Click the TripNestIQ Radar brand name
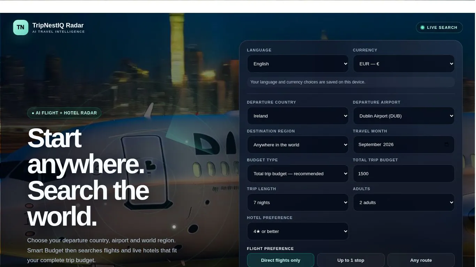 [x=58, y=25]
